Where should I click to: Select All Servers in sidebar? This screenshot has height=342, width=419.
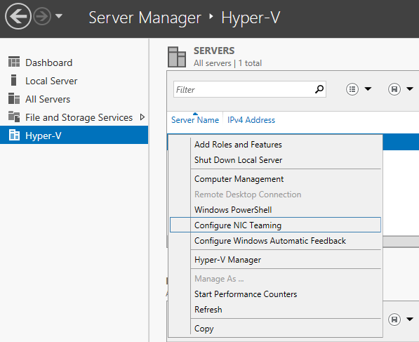pyautogui.click(x=48, y=99)
